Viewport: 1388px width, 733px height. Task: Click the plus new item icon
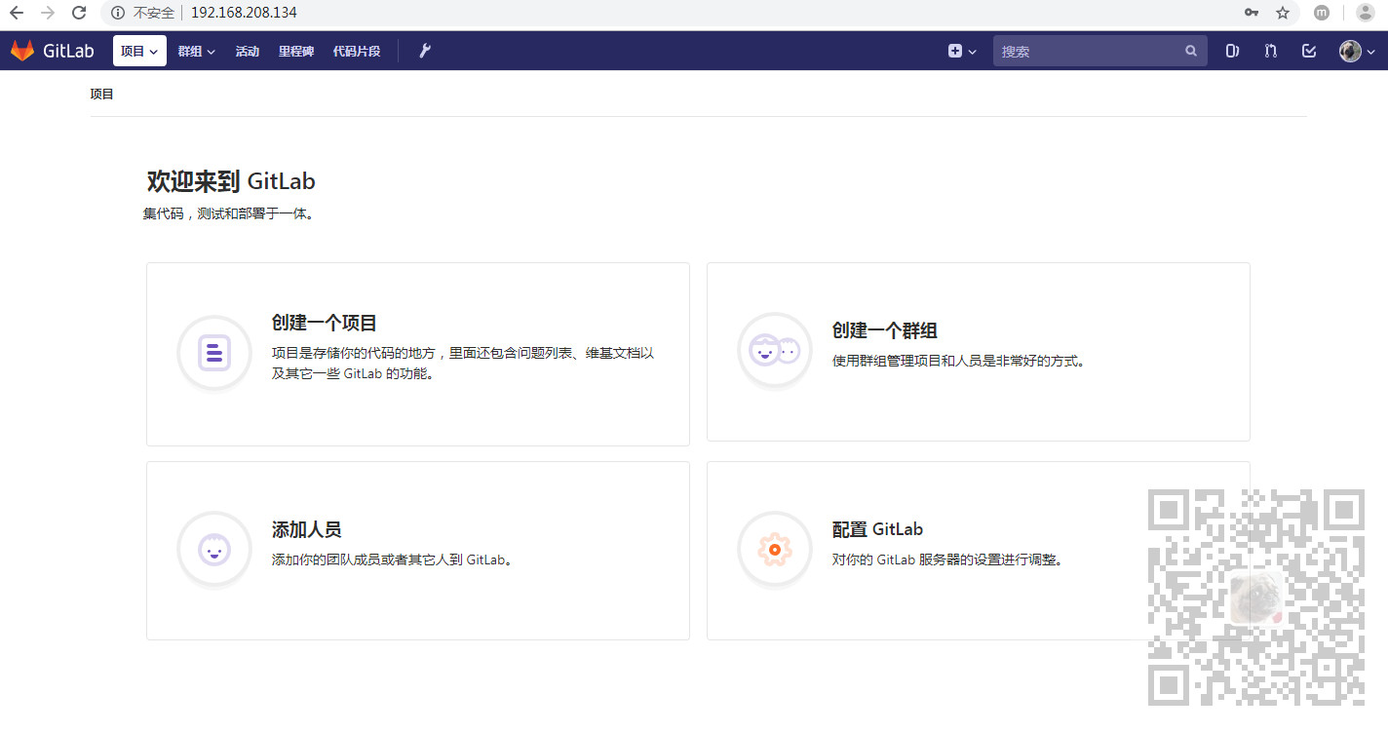point(955,51)
